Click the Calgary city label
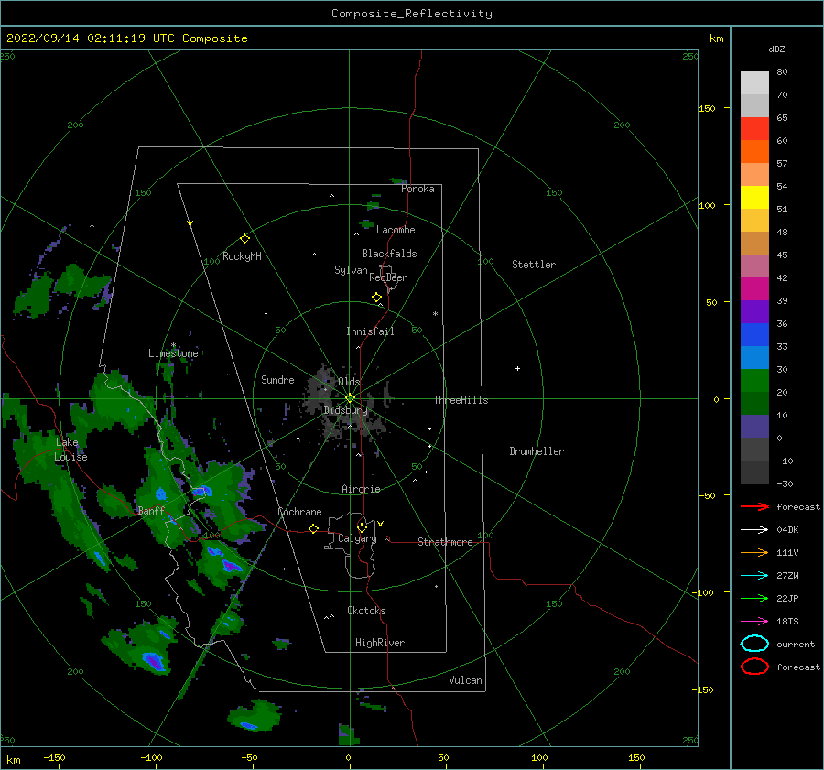This screenshot has height=770, width=824. tap(357, 538)
